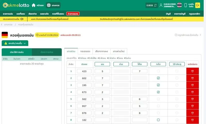206x124 pixels.
Task: Click the refresh balance icon next to 0.00 ฿
Action: pyautogui.click(x=155, y=5)
